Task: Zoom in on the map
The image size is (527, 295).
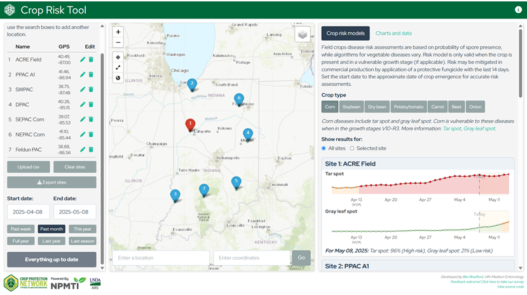Action: point(118,32)
